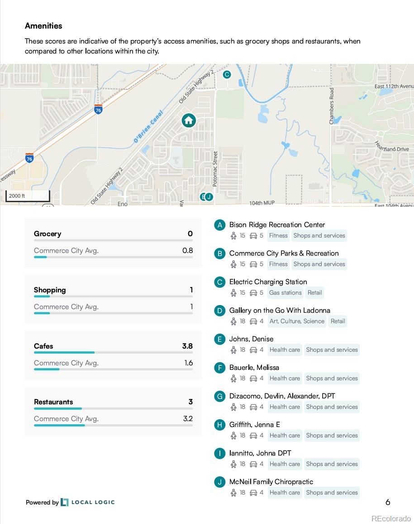The image size is (414, 524).
Task: Click Shops and services tag under Bauerle, Melissa
Action: coord(332,378)
